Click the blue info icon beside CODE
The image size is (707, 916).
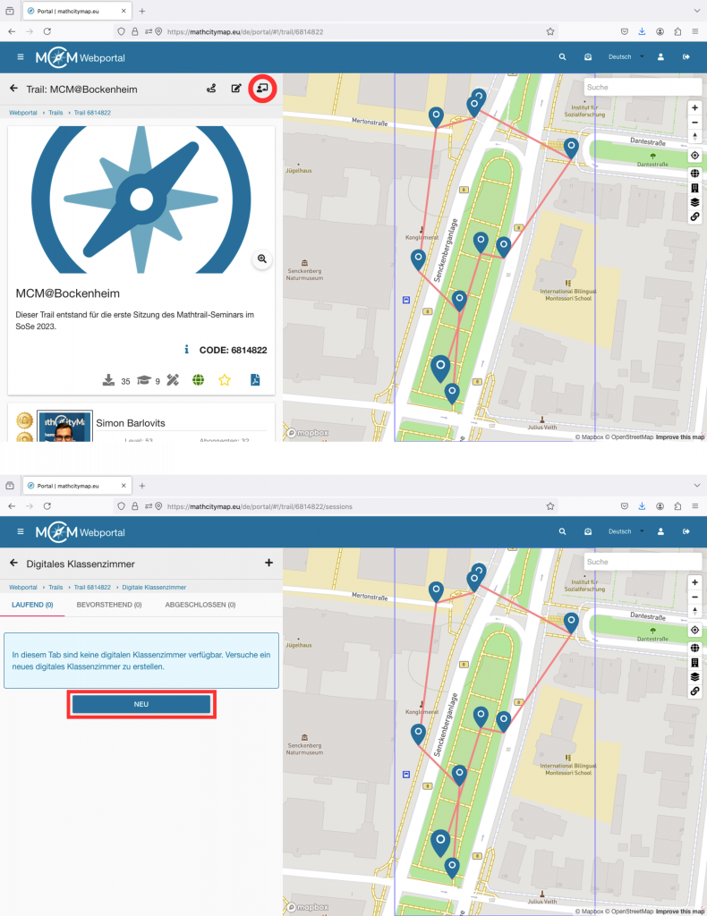point(186,350)
